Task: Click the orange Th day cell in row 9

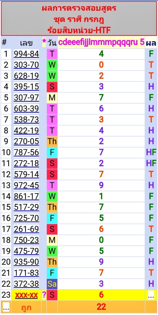Action: click(x=52, y=141)
